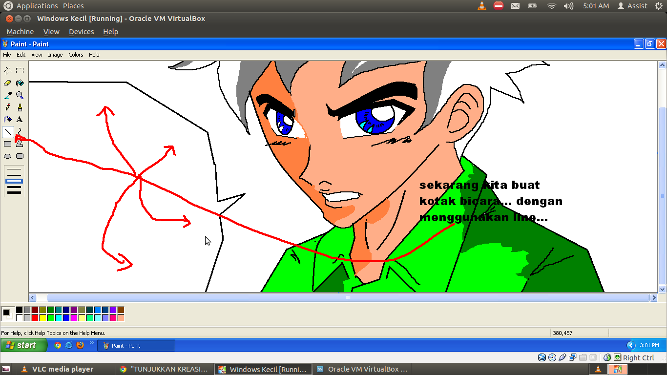The width and height of the screenshot is (667, 375).
Task: Pick the magenta color swatch
Action: point(74,318)
